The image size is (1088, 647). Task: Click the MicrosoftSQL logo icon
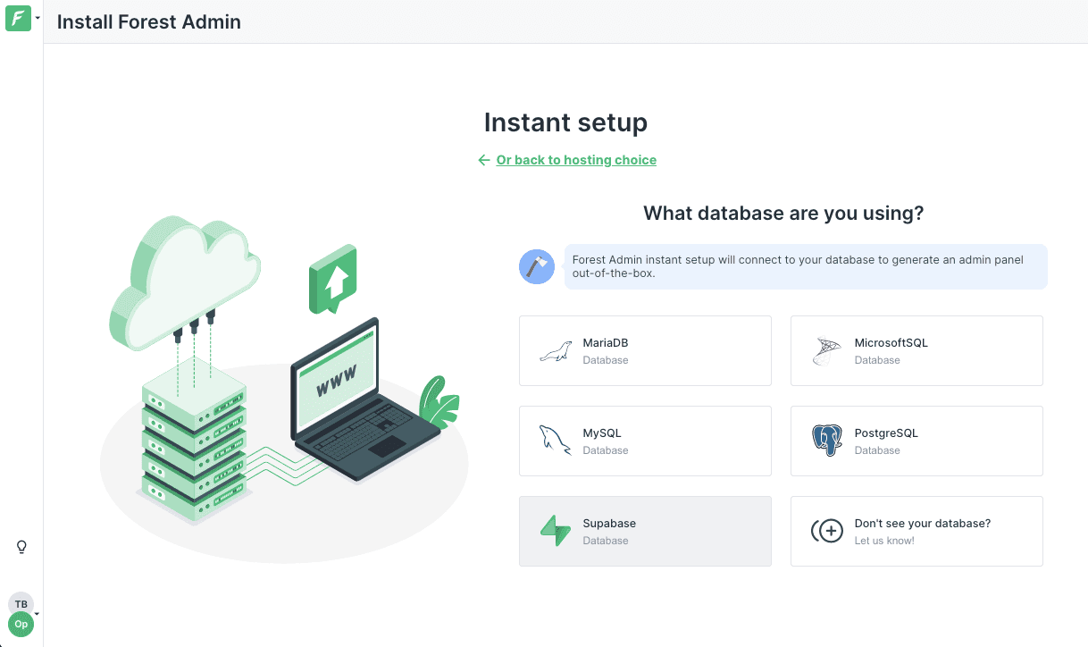click(826, 351)
